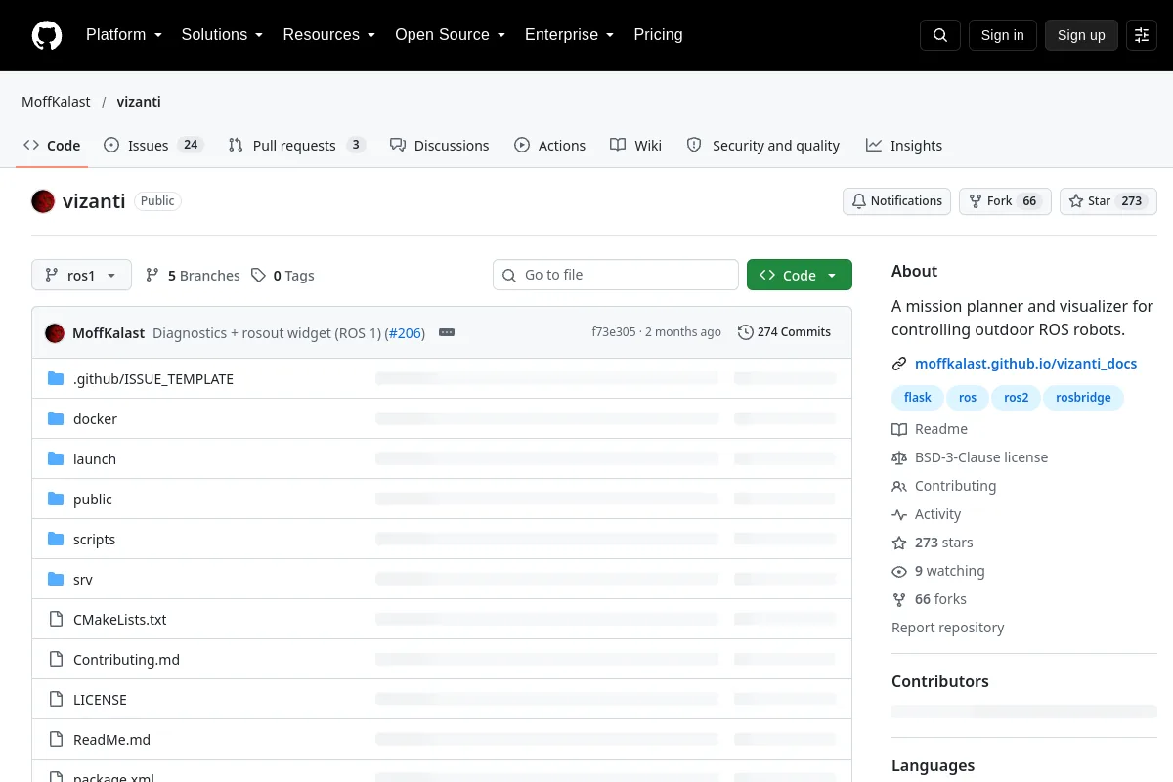Expand the Platform menu
Image resolution: width=1173 pixels, height=782 pixels.
[124, 35]
